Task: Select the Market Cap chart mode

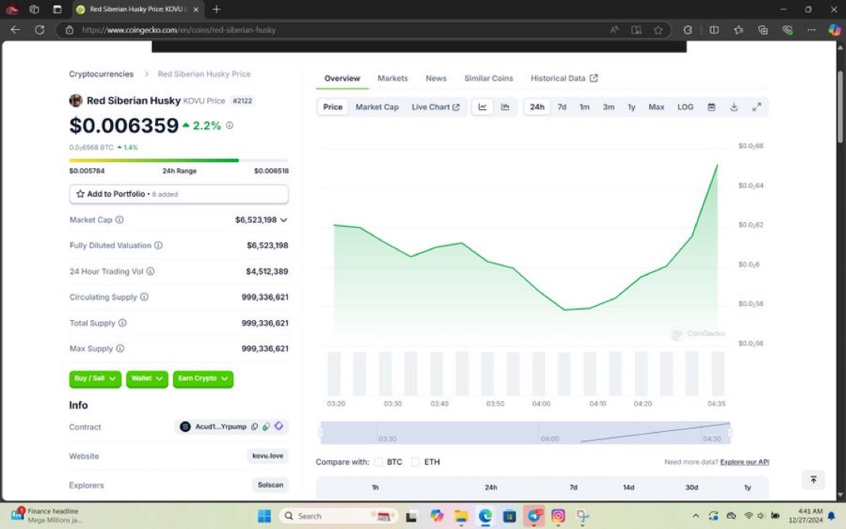Action: (x=377, y=107)
